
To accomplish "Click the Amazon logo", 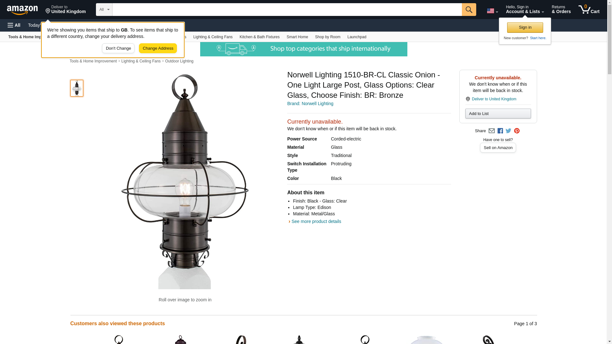I will (22, 10).
